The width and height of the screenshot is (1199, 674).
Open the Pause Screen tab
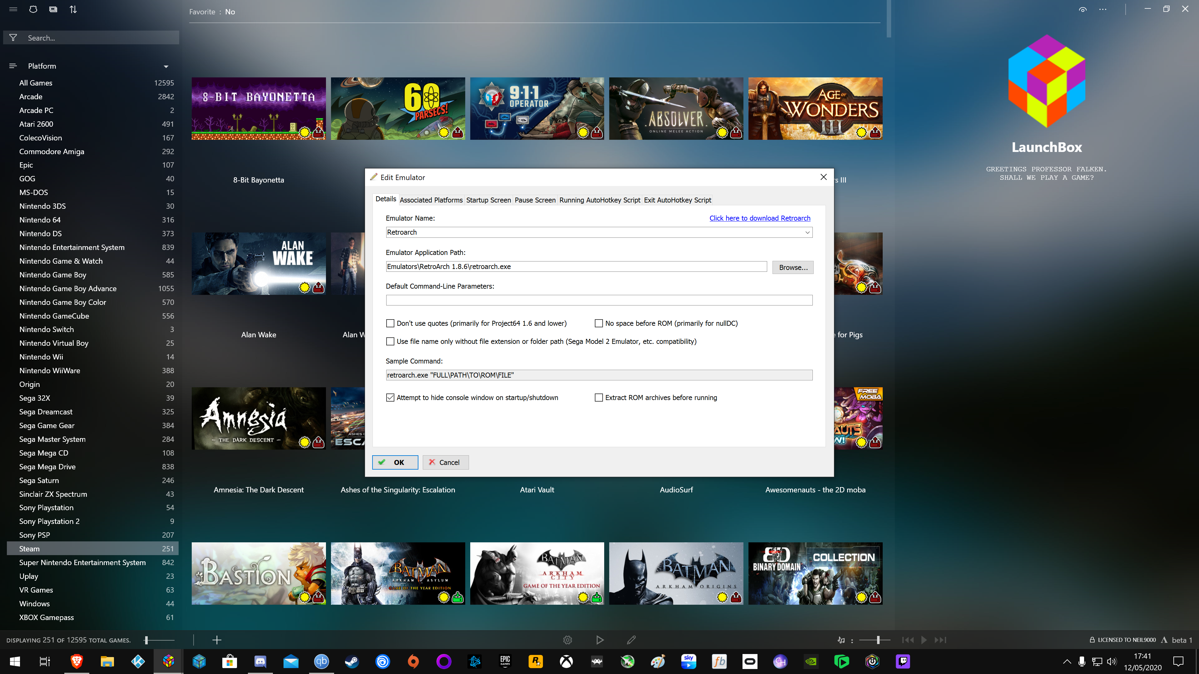[x=535, y=200]
